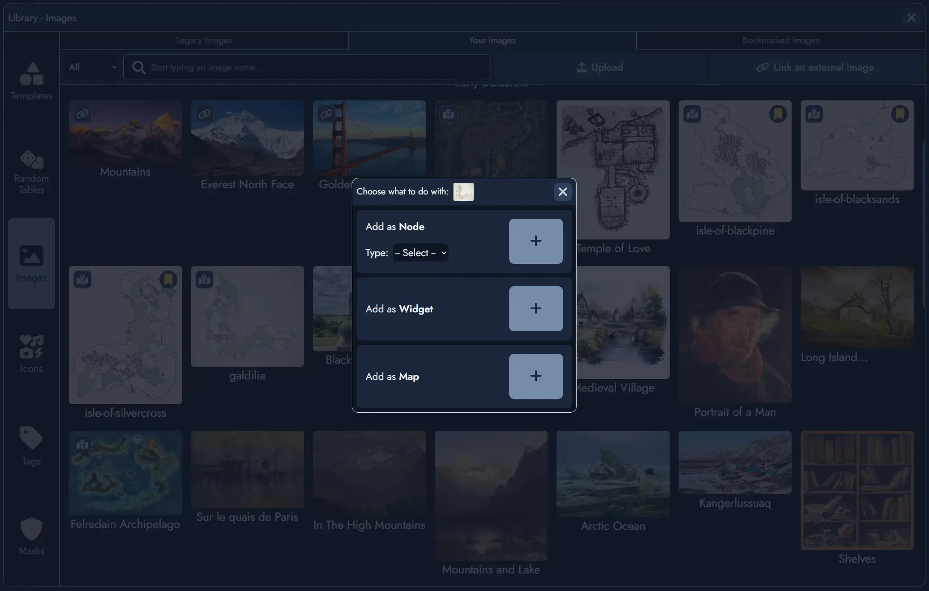Click the image name search field
The image size is (929, 591).
point(306,67)
